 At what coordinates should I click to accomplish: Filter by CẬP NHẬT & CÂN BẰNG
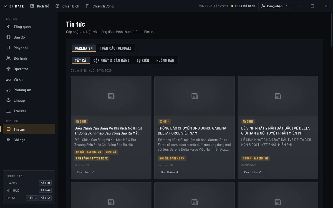click(112, 60)
